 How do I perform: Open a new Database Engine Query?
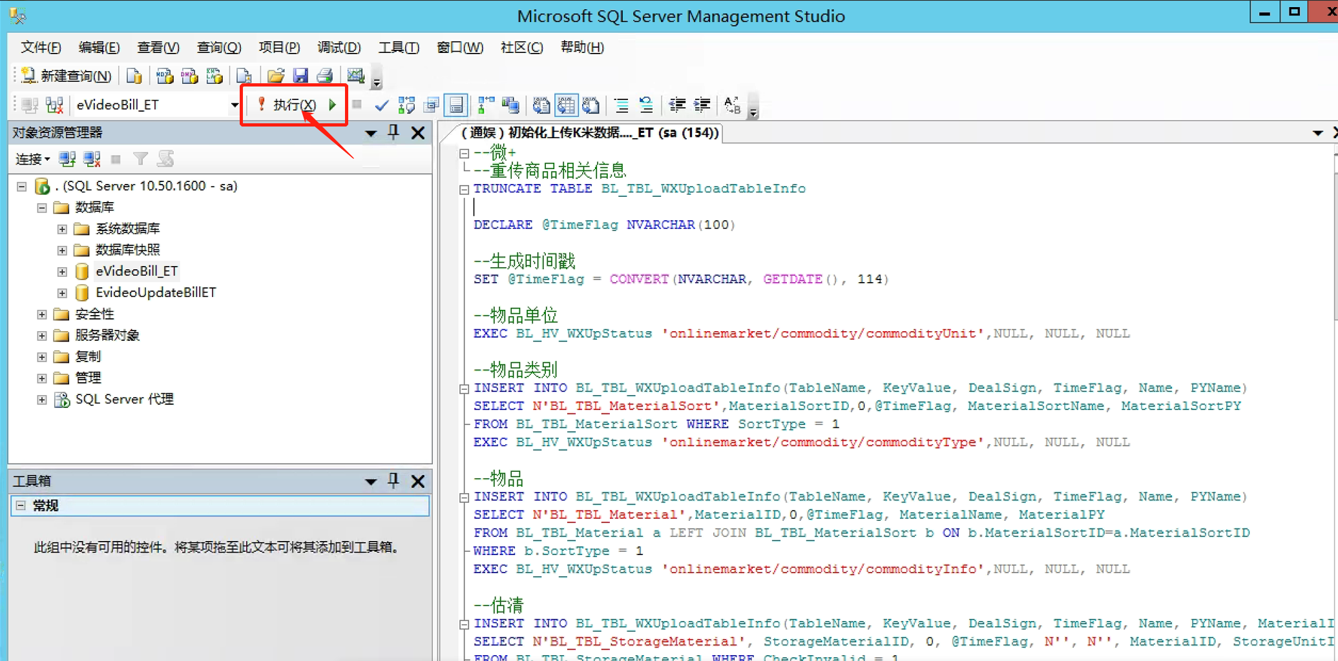(x=134, y=76)
